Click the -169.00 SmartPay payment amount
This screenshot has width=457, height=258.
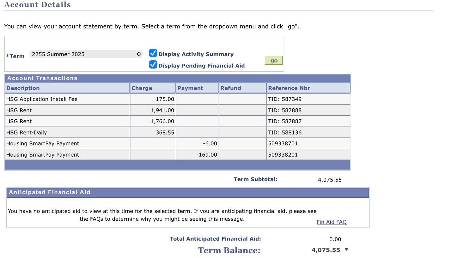[x=207, y=155]
